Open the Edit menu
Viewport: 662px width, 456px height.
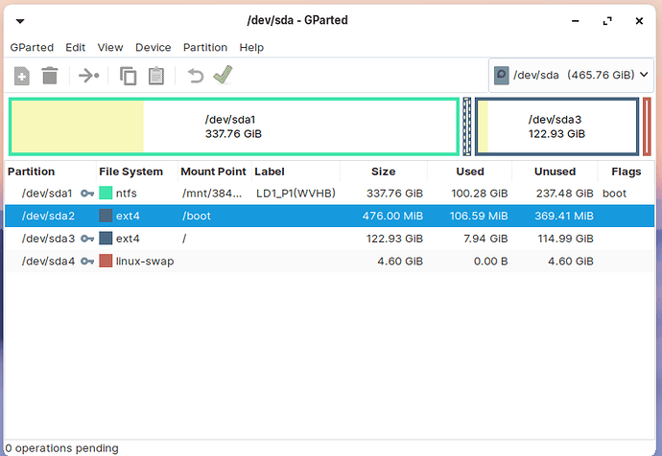click(x=75, y=47)
